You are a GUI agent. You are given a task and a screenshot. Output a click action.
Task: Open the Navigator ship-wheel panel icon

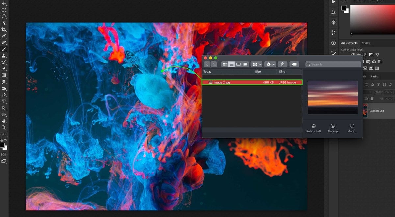coord(333,22)
